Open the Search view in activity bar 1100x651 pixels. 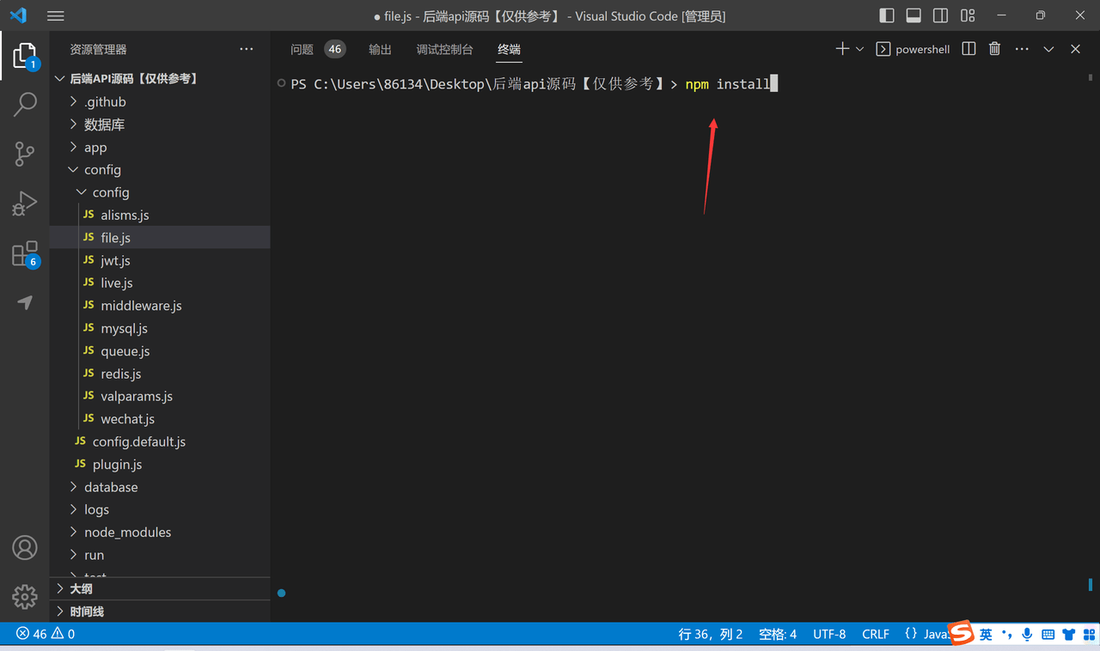click(x=25, y=105)
